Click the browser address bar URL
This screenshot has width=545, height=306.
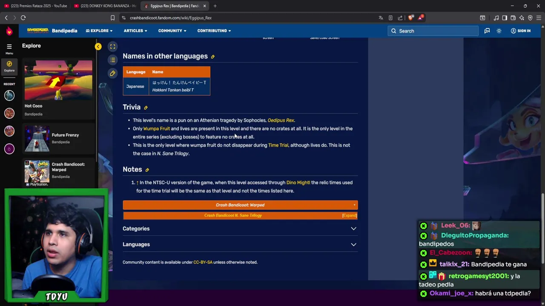click(171, 18)
